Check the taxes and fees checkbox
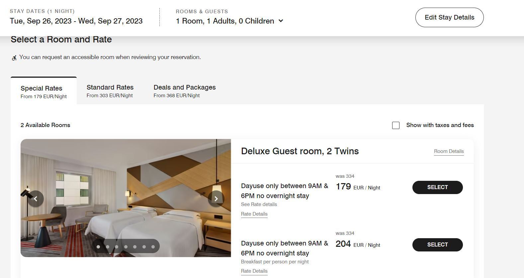Screen dimensions: 524x278 (395, 125)
